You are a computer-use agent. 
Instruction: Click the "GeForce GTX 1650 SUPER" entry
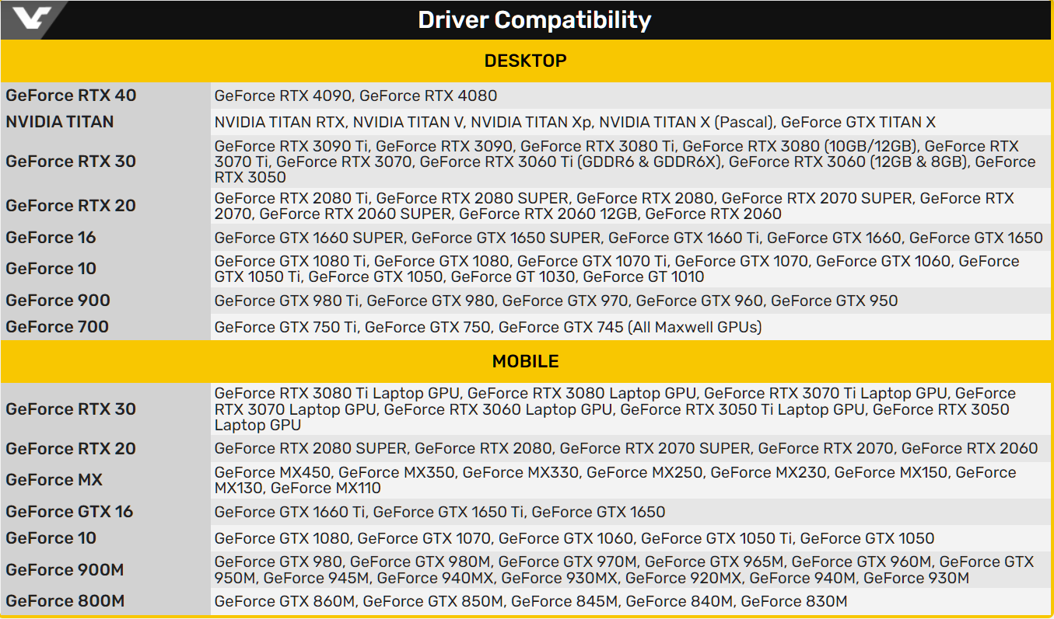506,238
